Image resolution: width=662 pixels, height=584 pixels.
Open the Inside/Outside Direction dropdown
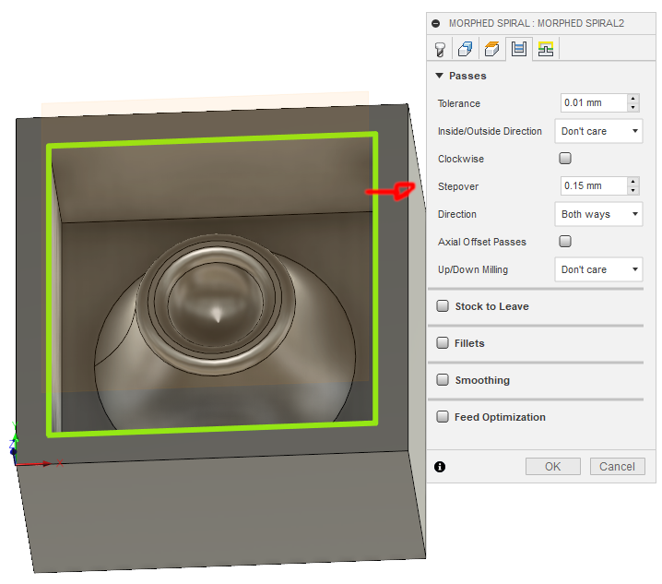[x=598, y=131]
